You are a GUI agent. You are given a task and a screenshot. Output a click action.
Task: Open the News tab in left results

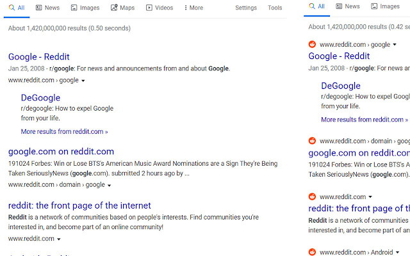point(47,8)
